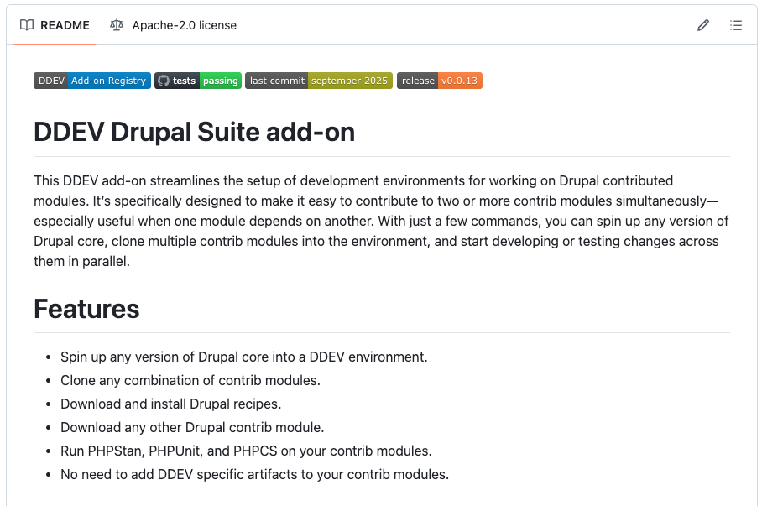
Task: Click the gray 'last commit' label
Action: 276,80
